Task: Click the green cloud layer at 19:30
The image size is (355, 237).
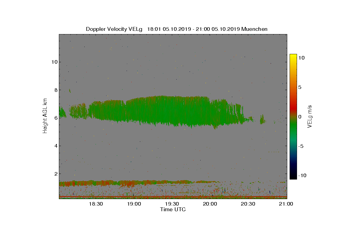Action: (x=172, y=111)
